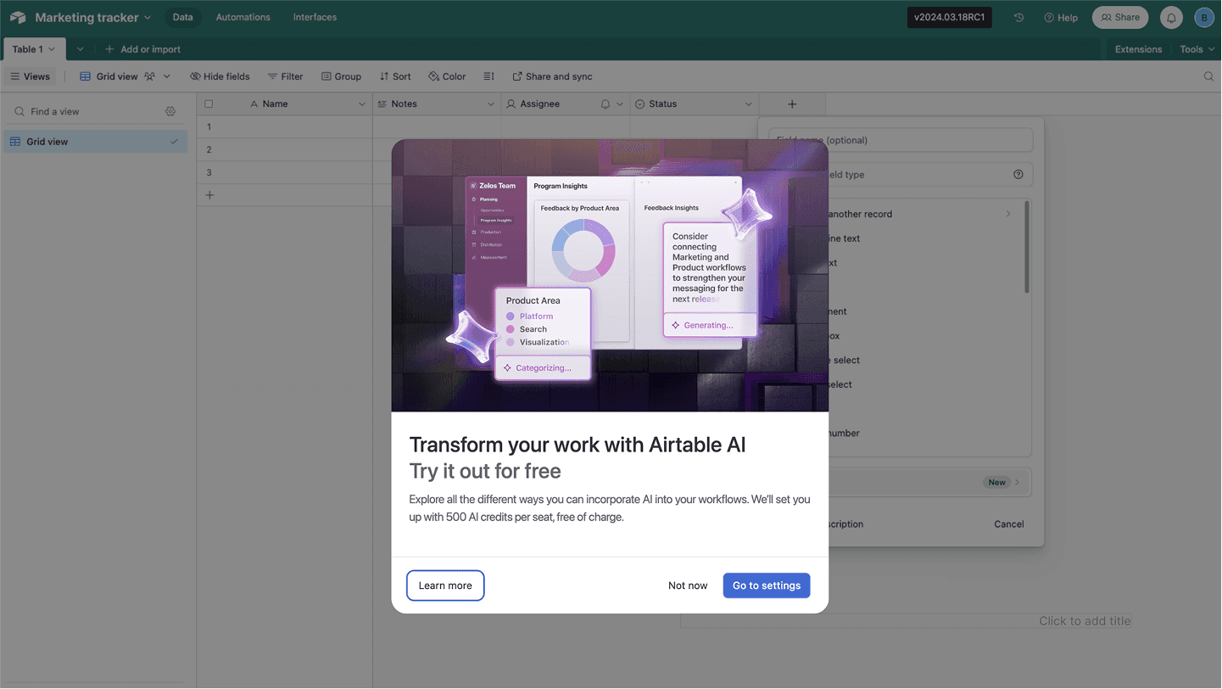The image size is (1222, 689).
Task: Switch to the Data tab
Action: (x=183, y=17)
